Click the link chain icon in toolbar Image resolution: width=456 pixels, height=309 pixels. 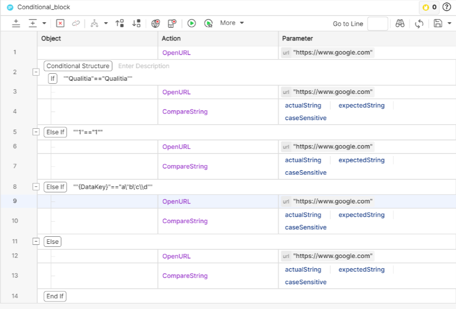(76, 23)
